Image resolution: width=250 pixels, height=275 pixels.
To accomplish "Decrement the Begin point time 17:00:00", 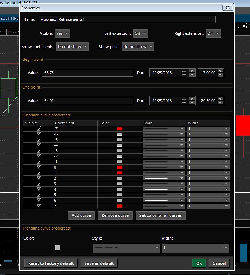I will (x=220, y=74).
